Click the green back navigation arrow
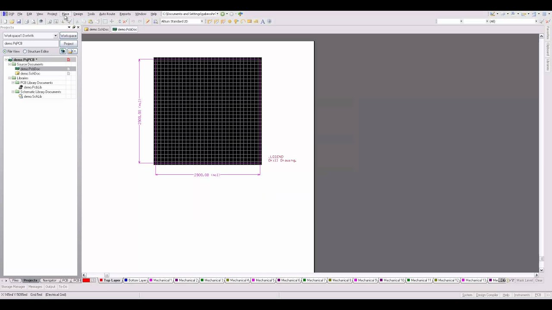Viewport: 552px width, 310px height. tap(223, 14)
